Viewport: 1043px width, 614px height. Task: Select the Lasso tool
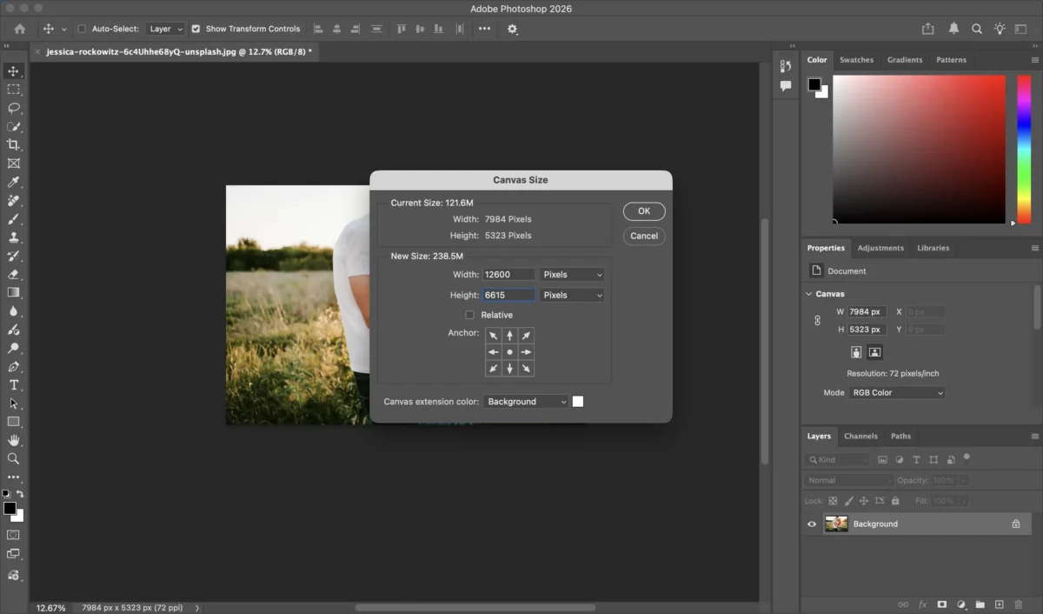pyautogui.click(x=13, y=108)
